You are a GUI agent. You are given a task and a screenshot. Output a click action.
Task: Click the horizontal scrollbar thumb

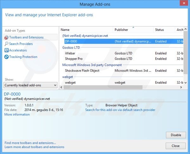pos(103,87)
